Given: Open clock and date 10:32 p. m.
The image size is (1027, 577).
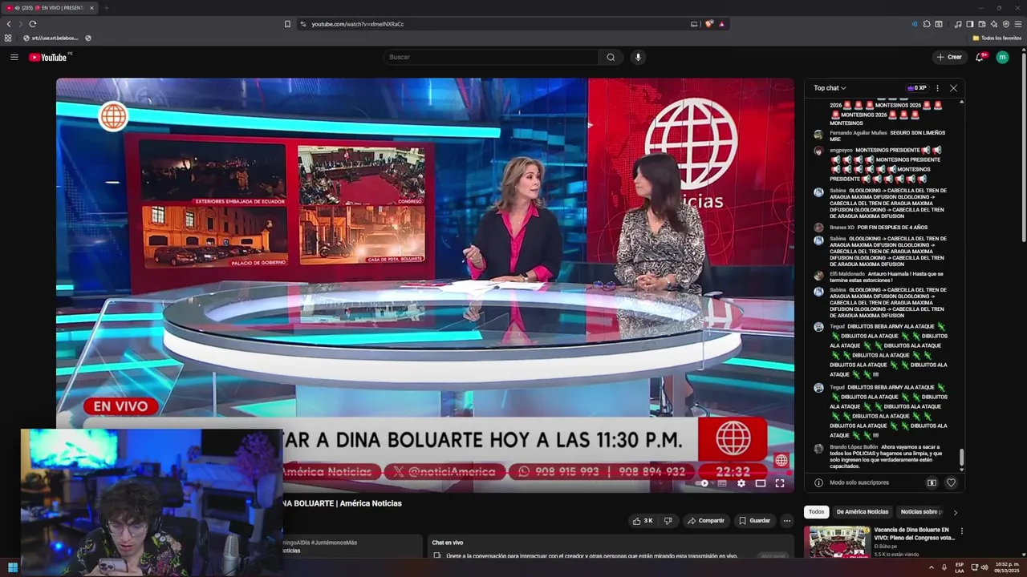Looking at the screenshot, I should pos(1007,567).
